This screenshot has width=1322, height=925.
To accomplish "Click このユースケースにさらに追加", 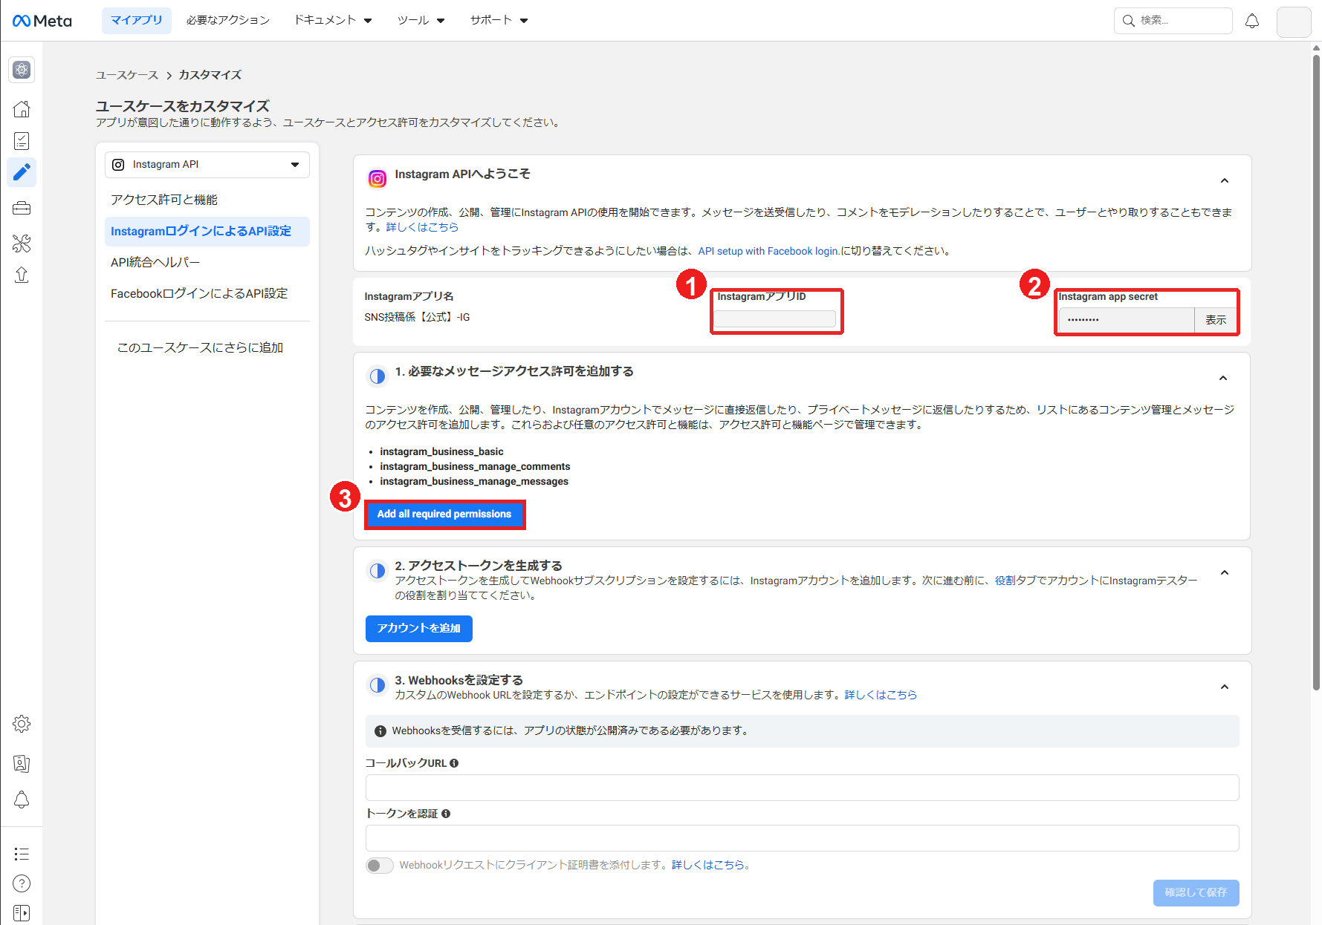I will coord(200,347).
